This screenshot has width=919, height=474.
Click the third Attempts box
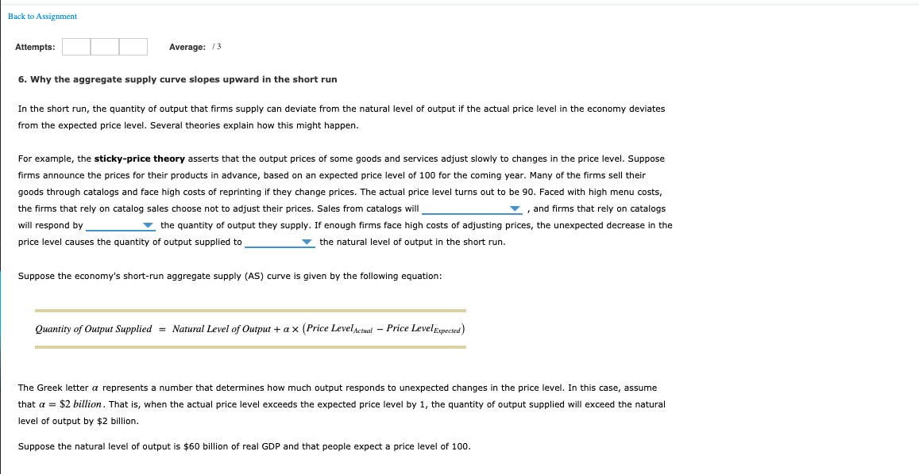pos(133,47)
